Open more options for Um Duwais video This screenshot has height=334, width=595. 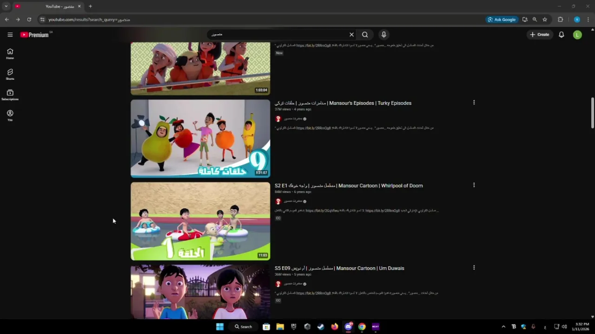point(474,268)
